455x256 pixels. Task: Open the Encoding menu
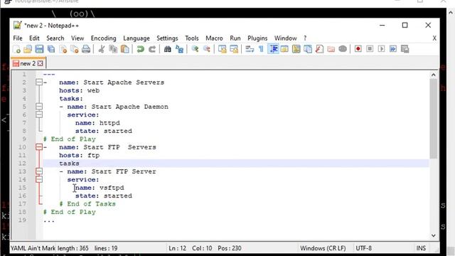tap(103, 38)
